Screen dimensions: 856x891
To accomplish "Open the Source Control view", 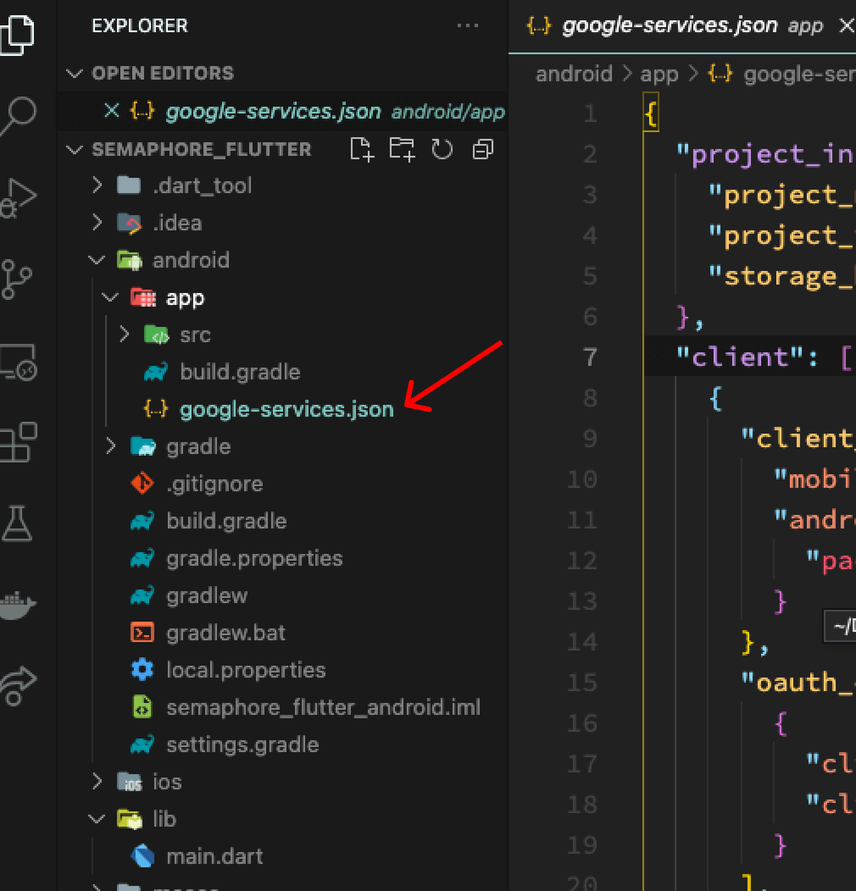I will (17, 279).
